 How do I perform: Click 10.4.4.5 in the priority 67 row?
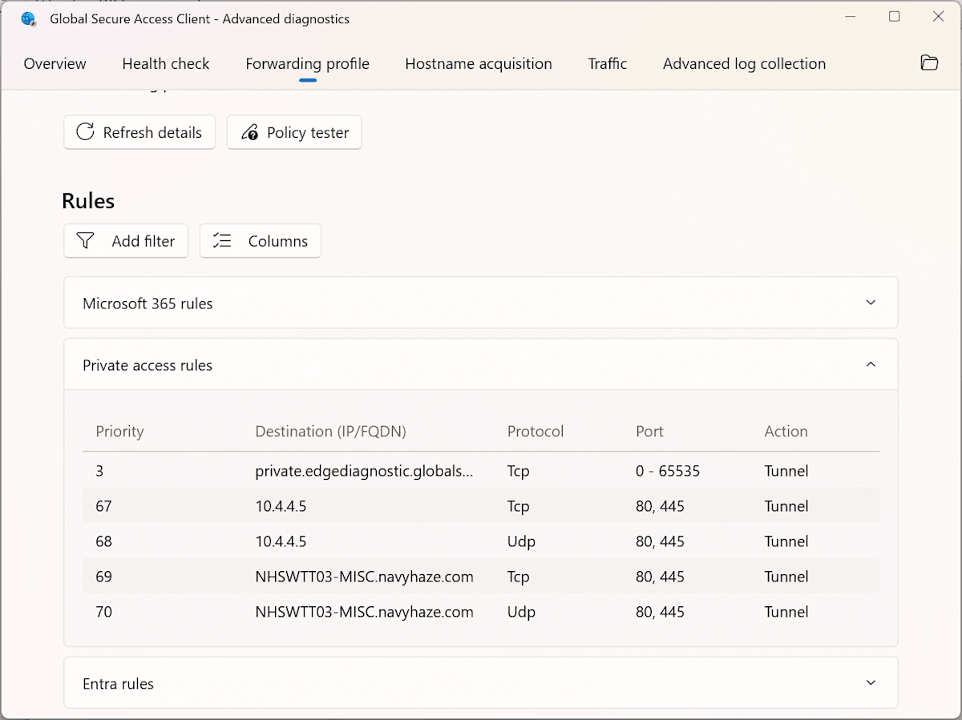point(281,506)
